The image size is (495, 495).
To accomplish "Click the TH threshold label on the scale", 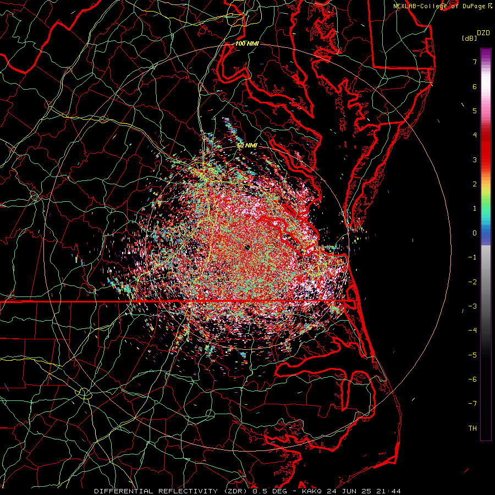I will click(472, 428).
